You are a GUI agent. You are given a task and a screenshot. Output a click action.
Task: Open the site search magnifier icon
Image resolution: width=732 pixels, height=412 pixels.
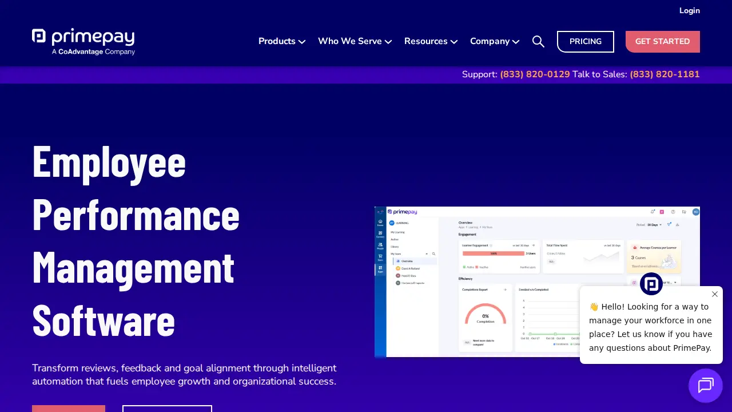tap(538, 41)
